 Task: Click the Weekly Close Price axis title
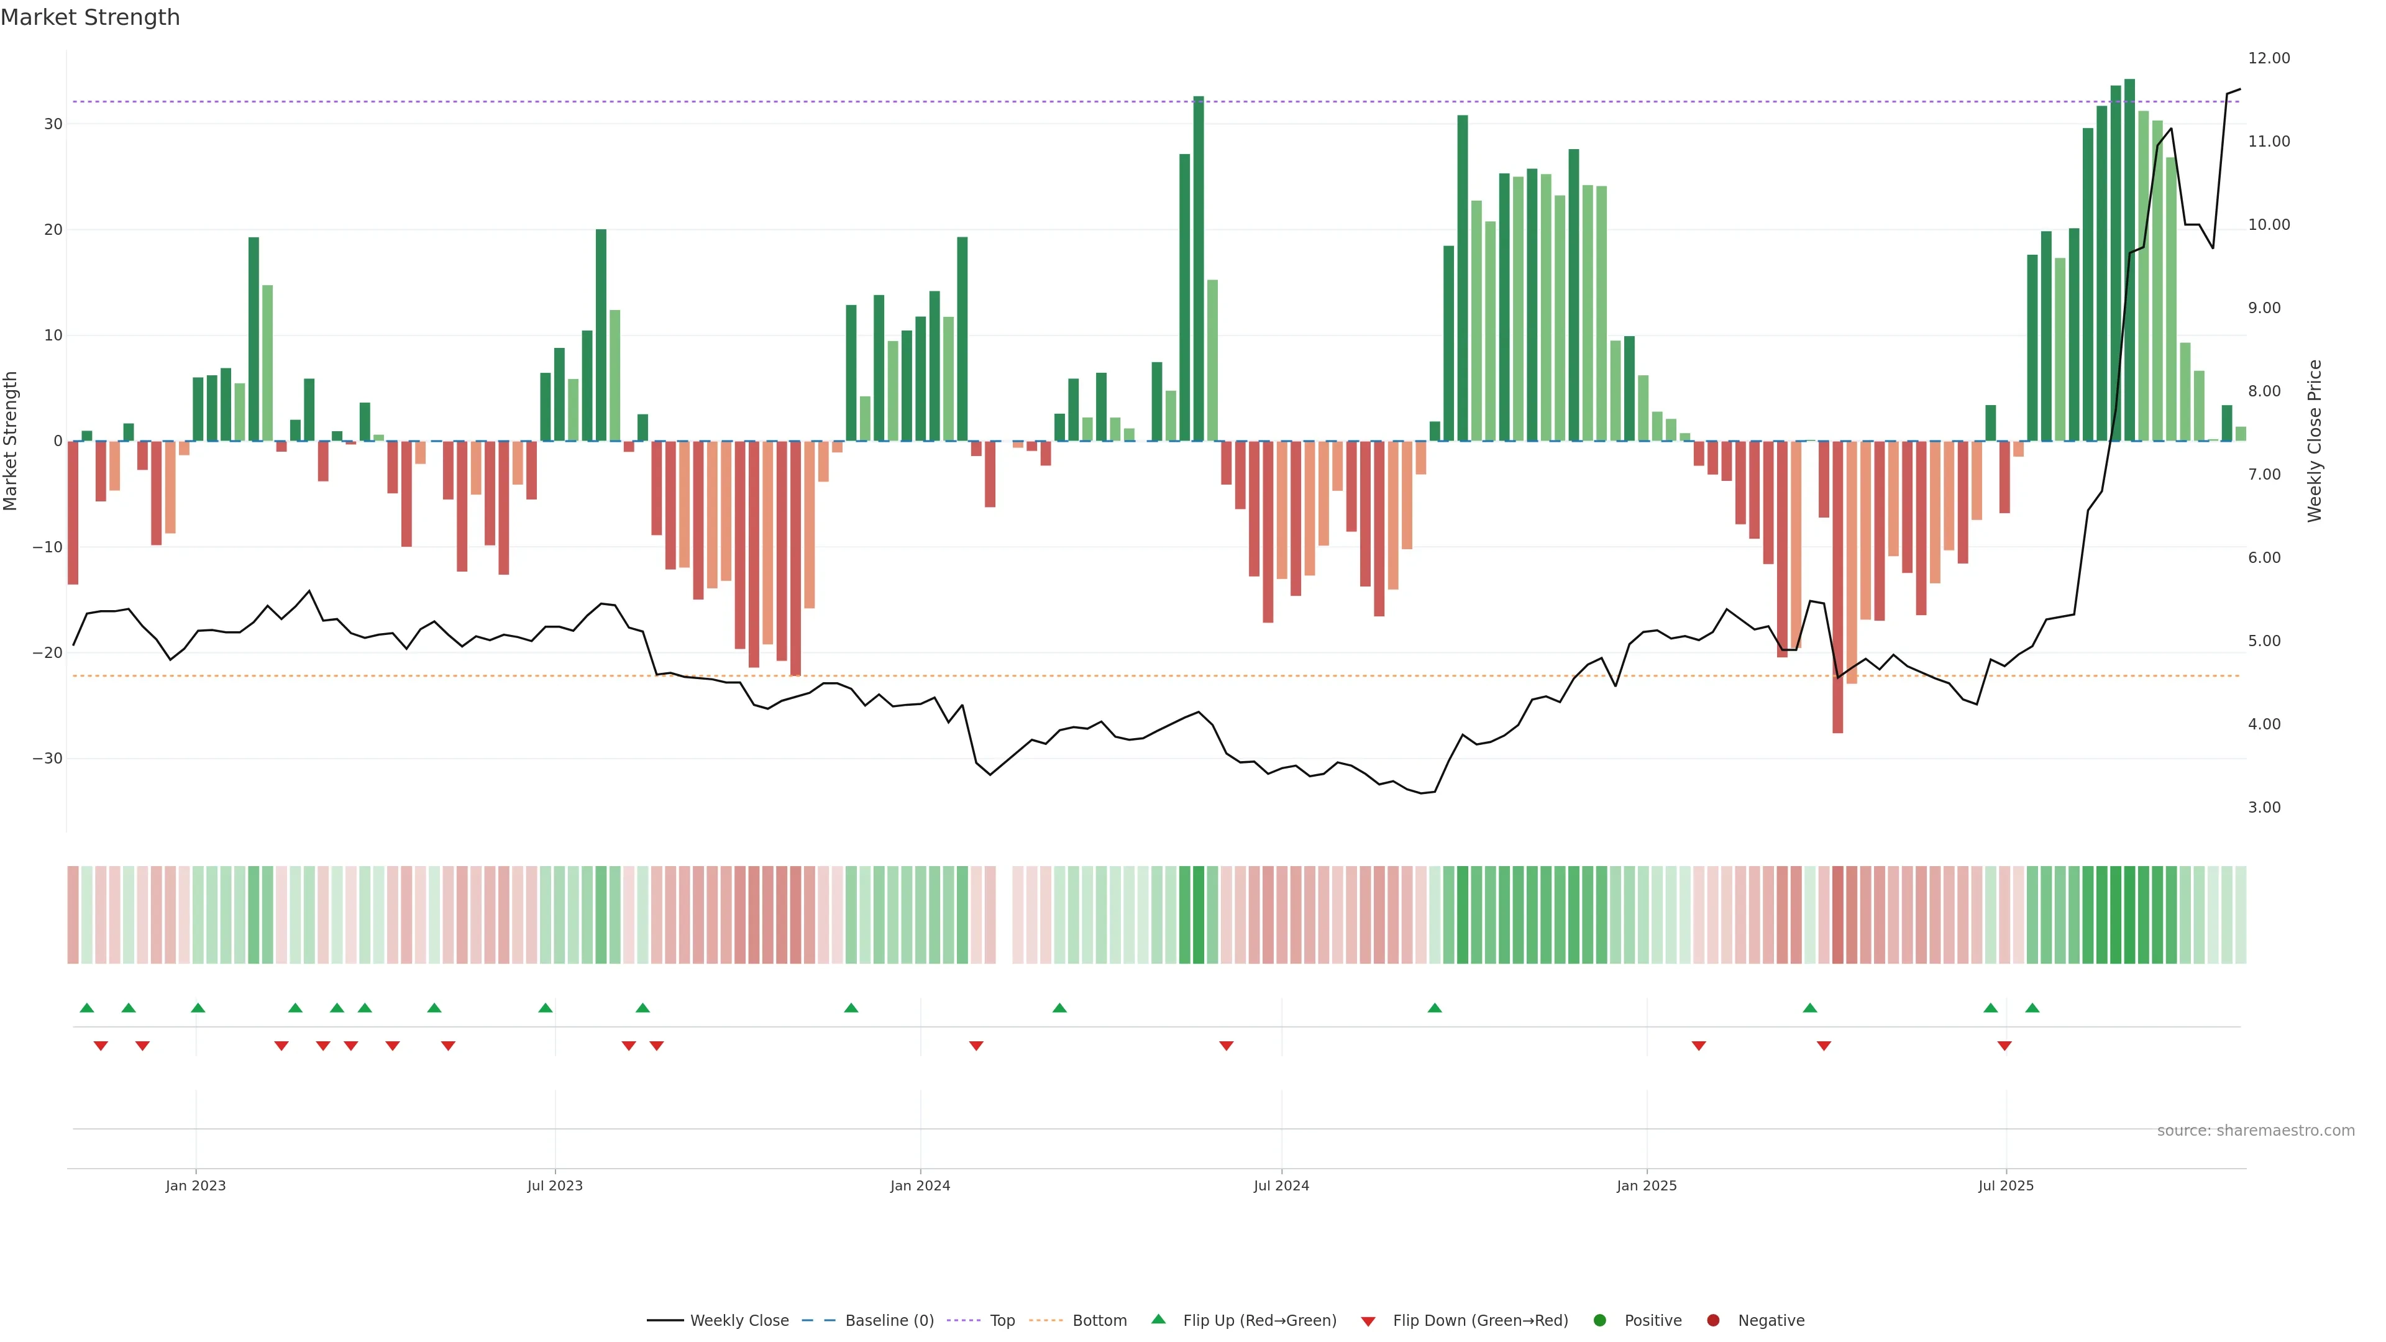click(x=2315, y=441)
